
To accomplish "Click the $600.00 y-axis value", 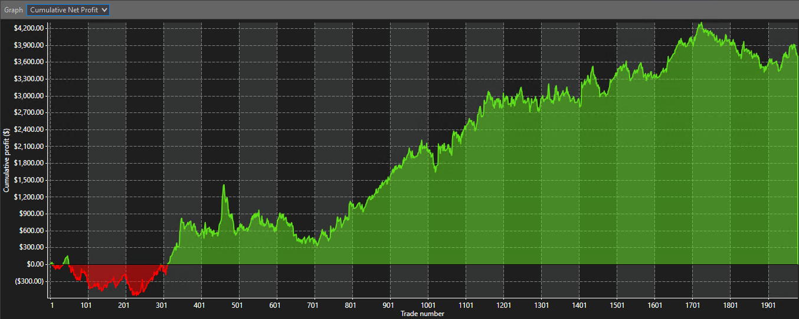I will pos(32,231).
